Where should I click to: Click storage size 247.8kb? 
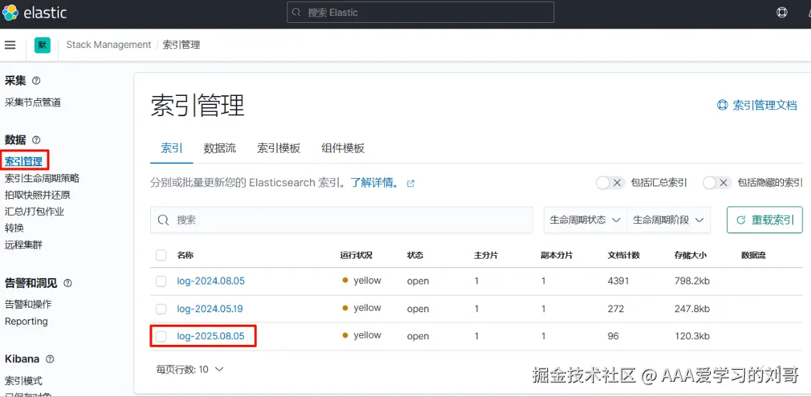(x=692, y=309)
